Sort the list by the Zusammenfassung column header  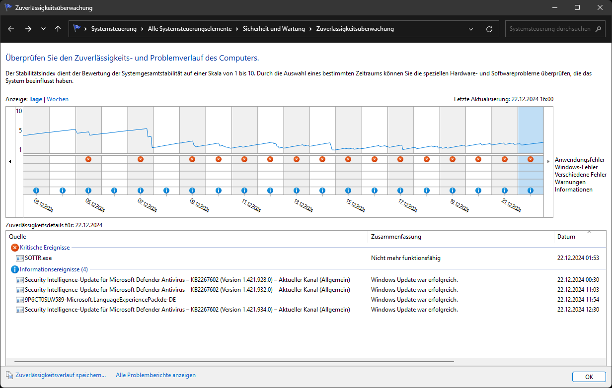(x=461, y=237)
